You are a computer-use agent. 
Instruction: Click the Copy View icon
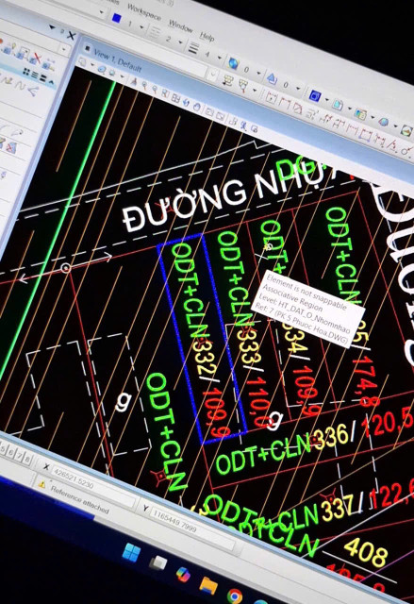coord(233,121)
